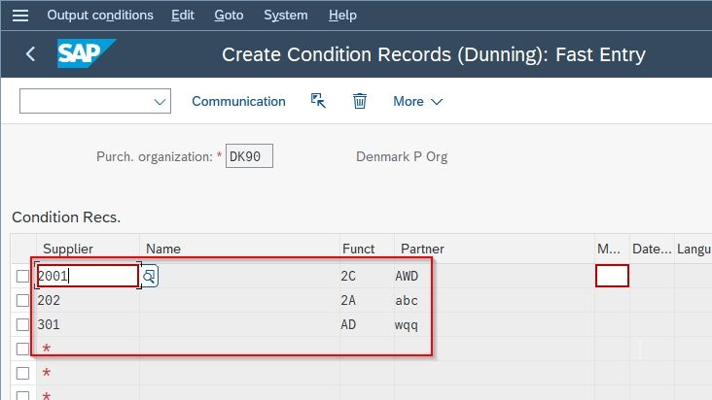Open the Output conditions menu
The height and width of the screenshot is (400, 712).
coord(100,15)
